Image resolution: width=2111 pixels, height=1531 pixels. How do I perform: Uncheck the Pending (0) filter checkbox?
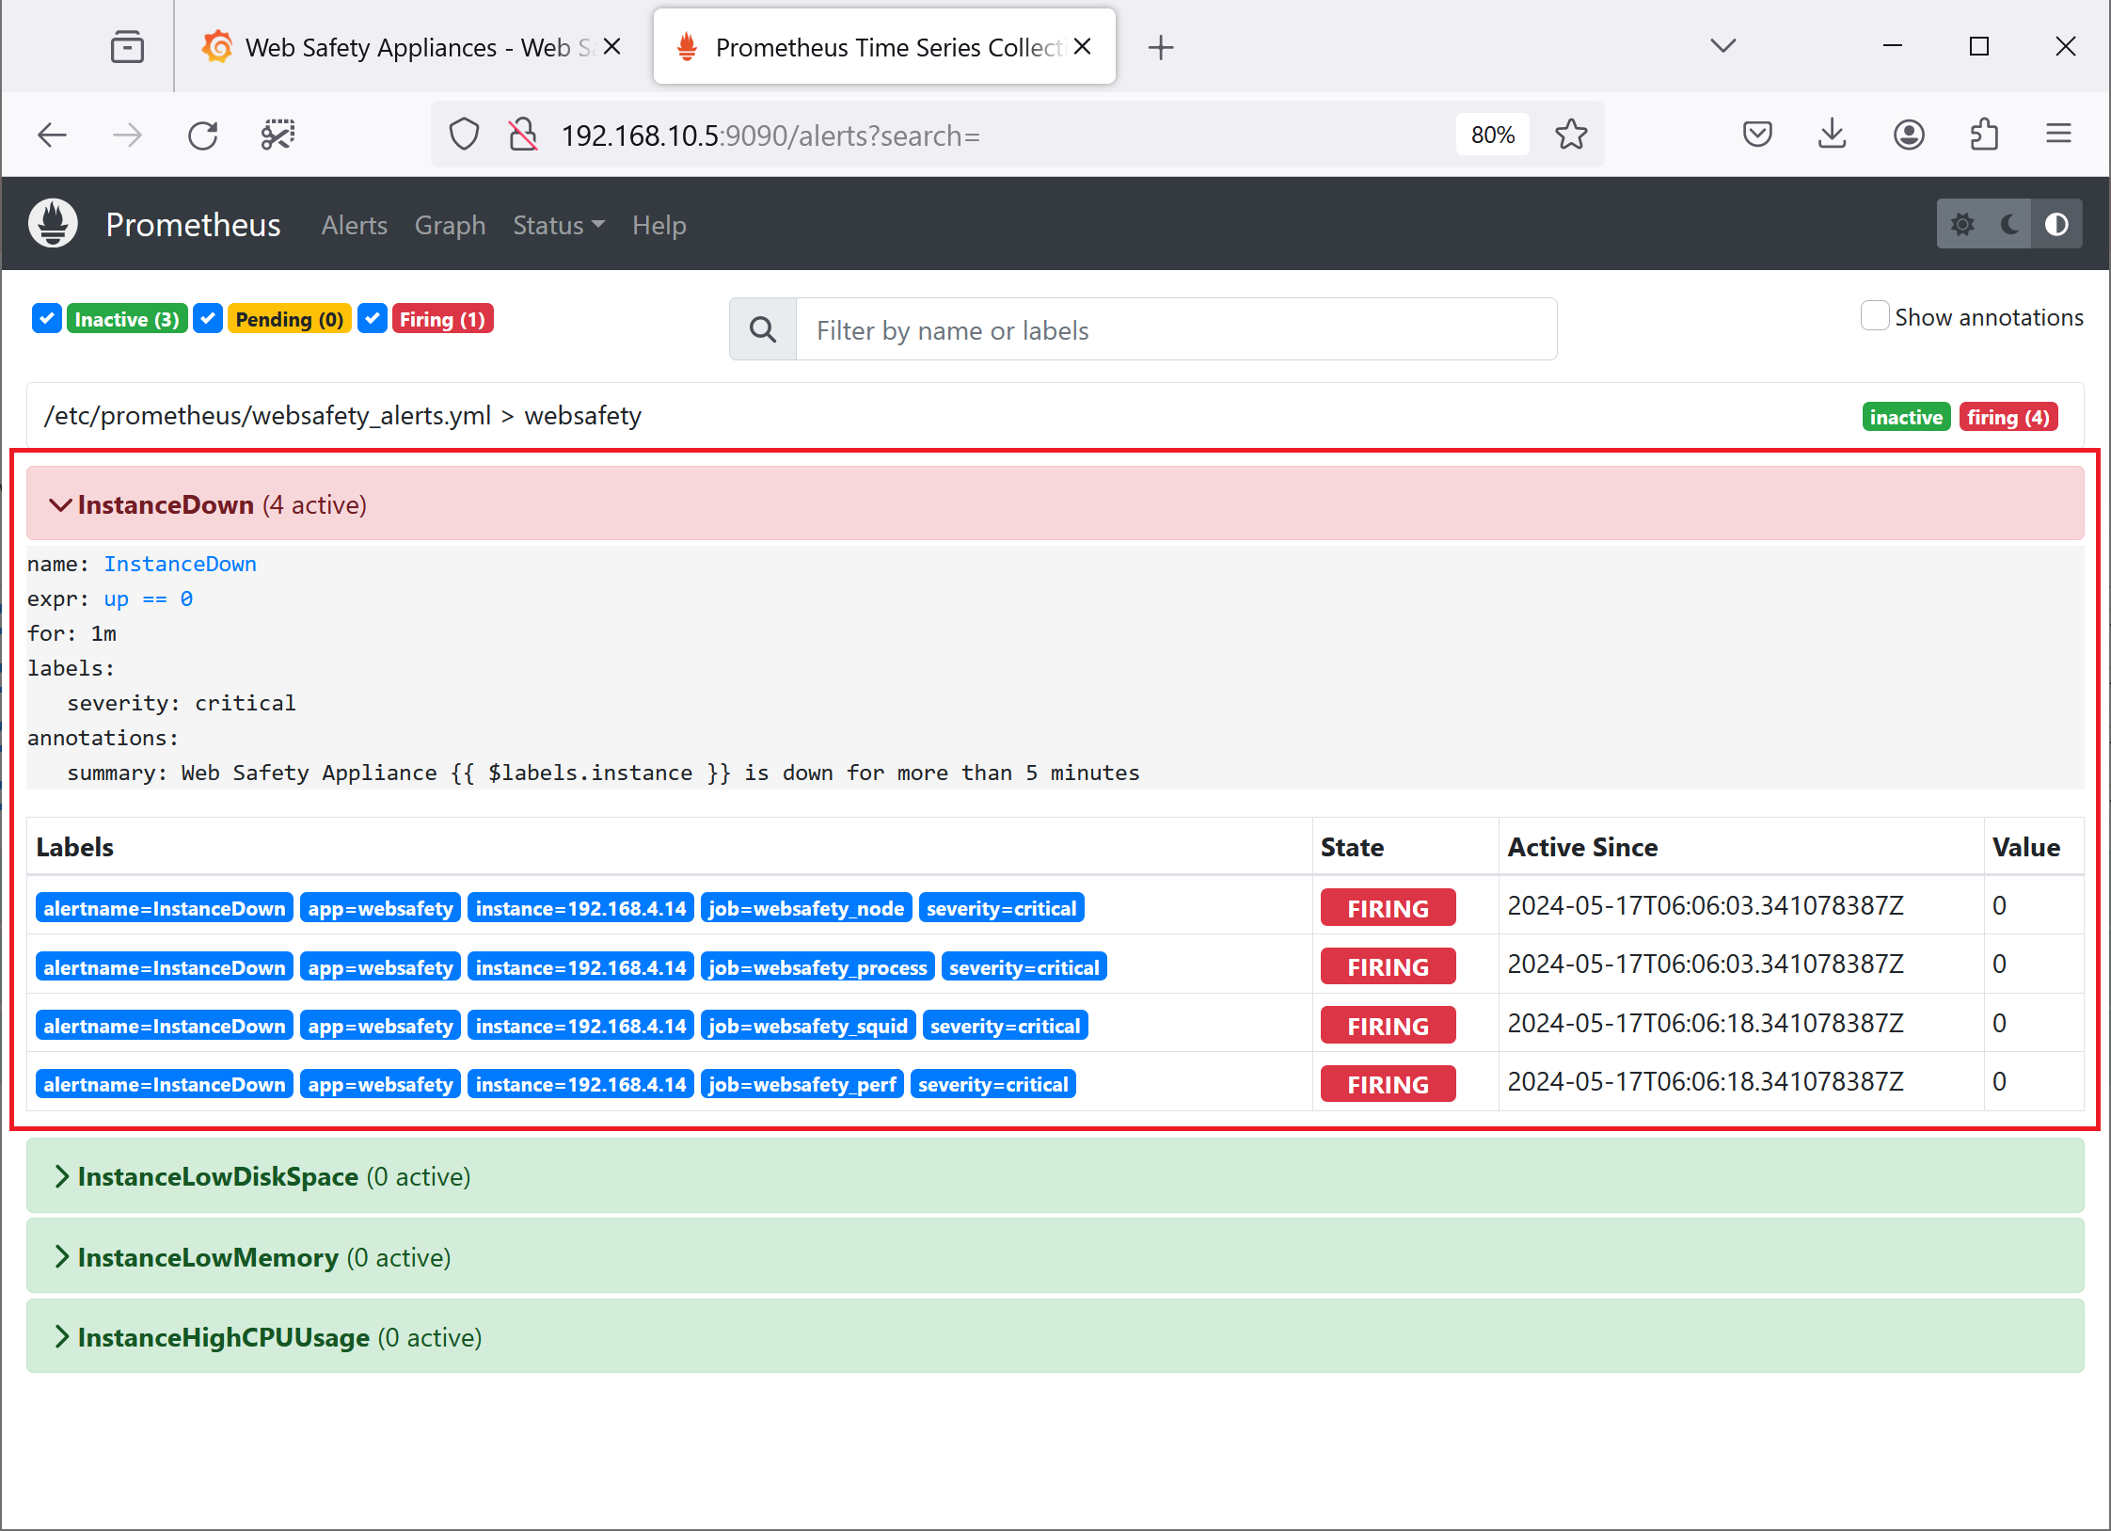[x=208, y=319]
